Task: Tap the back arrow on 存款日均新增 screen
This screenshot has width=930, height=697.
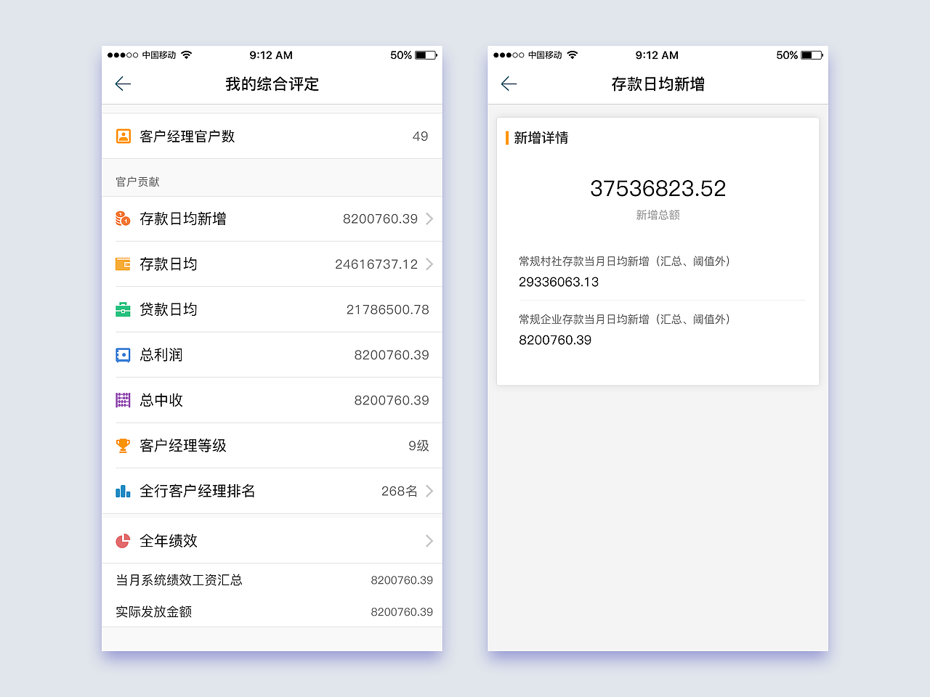Action: (509, 83)
